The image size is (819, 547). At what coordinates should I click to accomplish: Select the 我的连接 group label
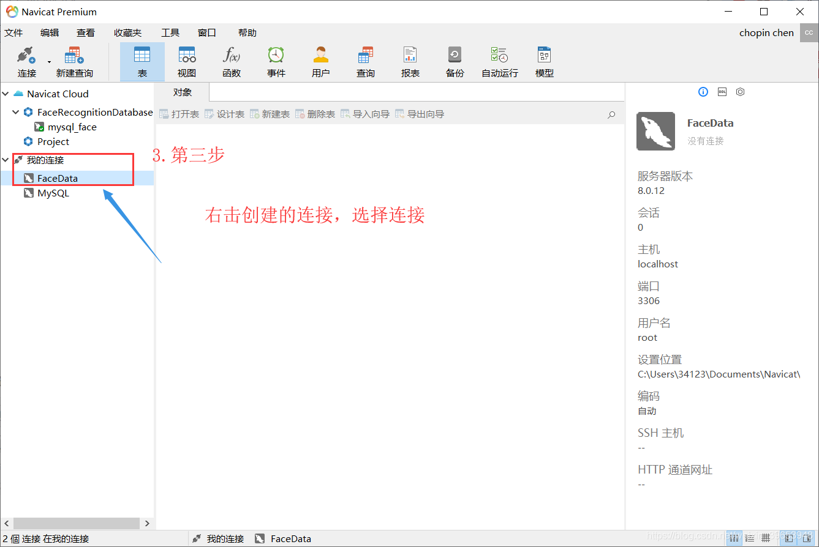[x=45, y=160]
